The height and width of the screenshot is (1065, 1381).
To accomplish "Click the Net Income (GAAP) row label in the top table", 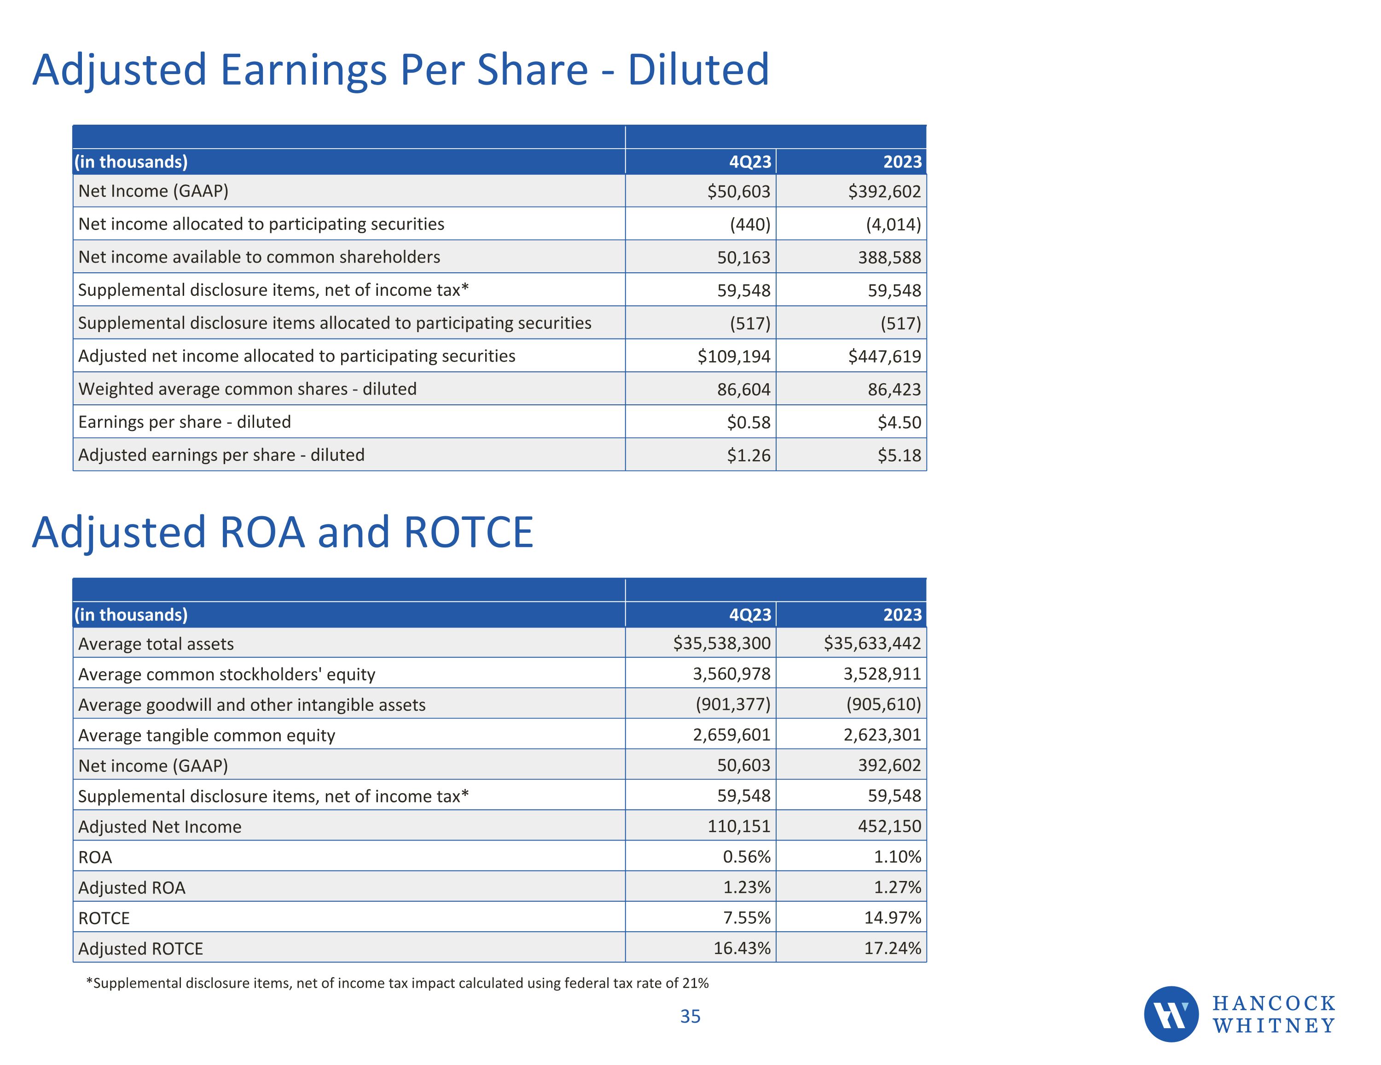I will 153,191.
